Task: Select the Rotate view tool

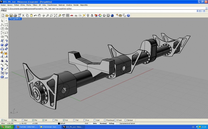Action: coord(43,16)
